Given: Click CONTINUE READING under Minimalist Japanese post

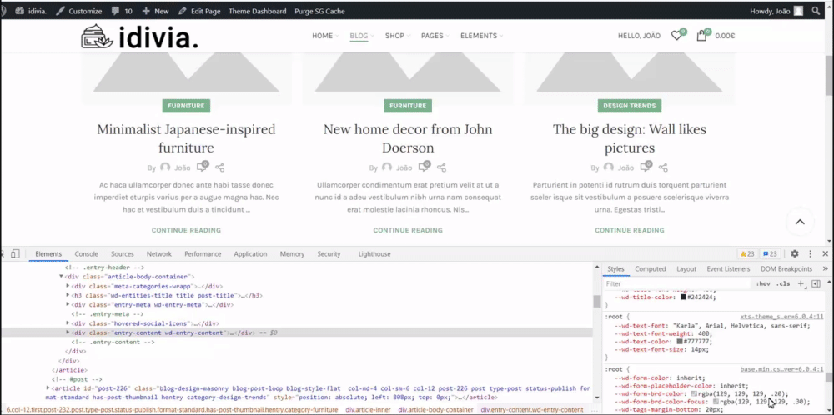Looking at the screenshot, I should click(x=186, y=230).
